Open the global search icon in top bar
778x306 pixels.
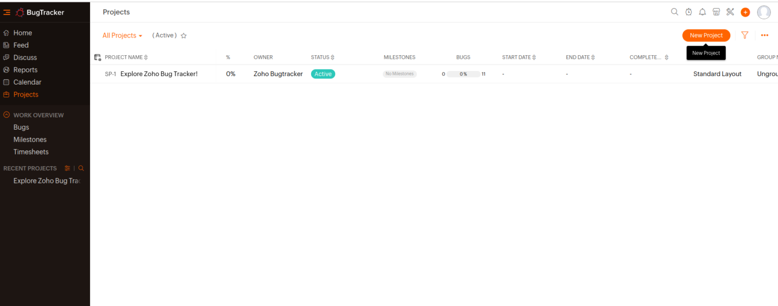pos(674,12)
